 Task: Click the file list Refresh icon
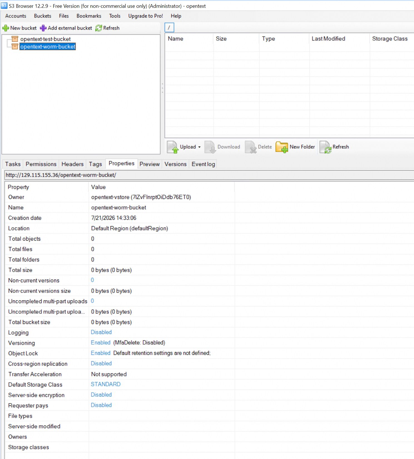tap(326, 147)
